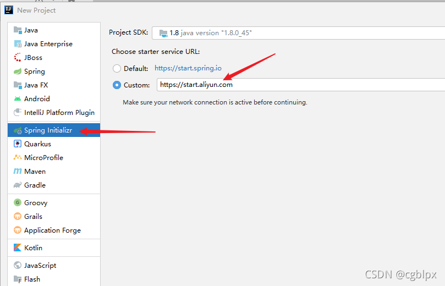Select Java Enterprise project type
This screenshot has height=286, width=445.
tap(54, 43)
